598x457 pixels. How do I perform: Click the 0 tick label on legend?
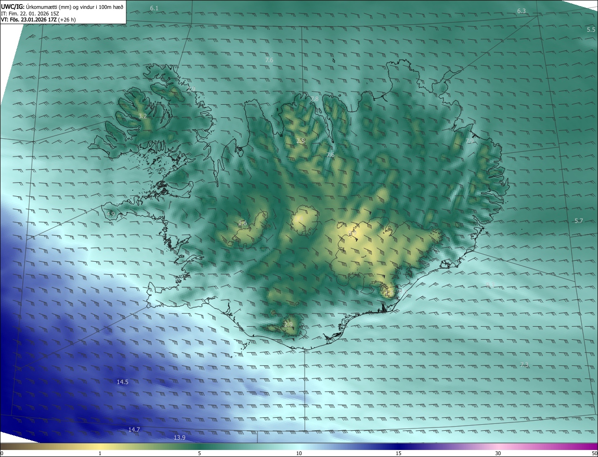(2, 453)
